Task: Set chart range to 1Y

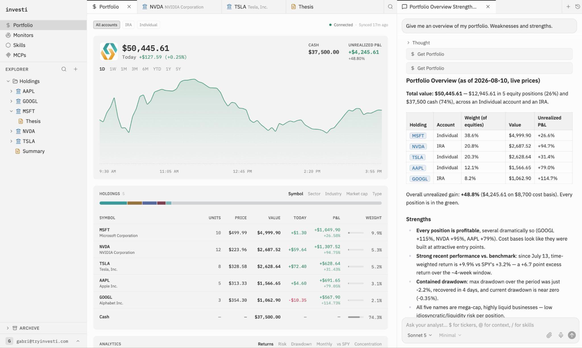Action: pos(168,69)
